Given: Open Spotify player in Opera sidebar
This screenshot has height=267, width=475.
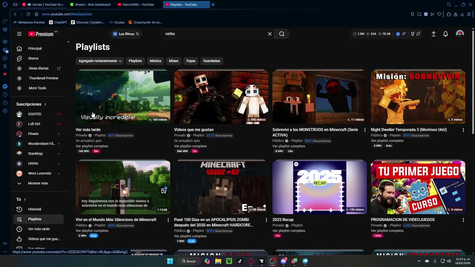Looking at the screenshot, I should pyautogui.click(x=5, y=86).
